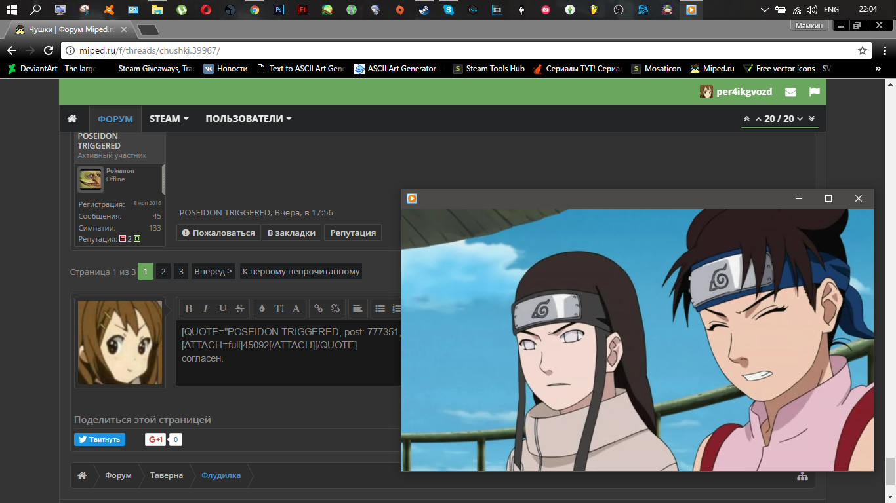The image size is (896, 503).
Task: Go to page 3 of the thread
Action: 181,271
